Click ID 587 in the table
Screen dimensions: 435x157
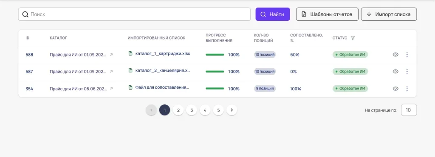pyautogui.click(x=29, y=72)
